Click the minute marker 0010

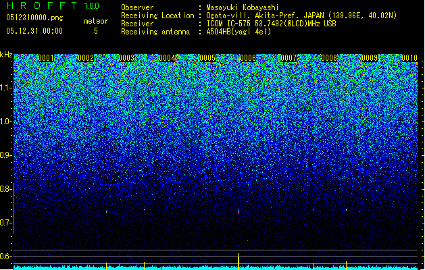coord(409,58)
